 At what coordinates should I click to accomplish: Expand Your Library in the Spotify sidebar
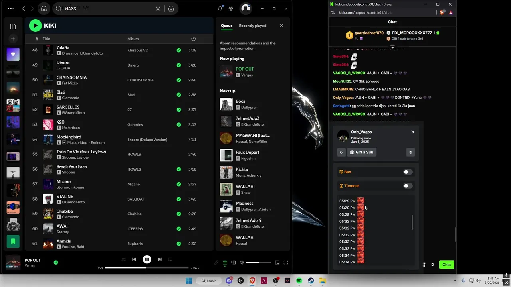click(x=13, y=27)
